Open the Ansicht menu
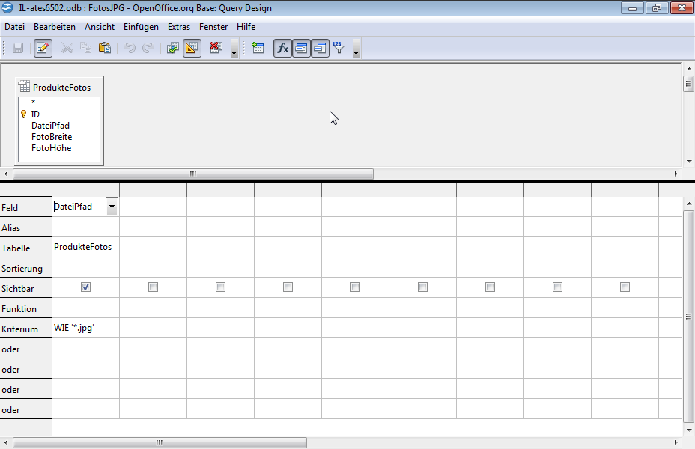The width and height of the screenshot is (695, 449). click(x=100, y=27)
